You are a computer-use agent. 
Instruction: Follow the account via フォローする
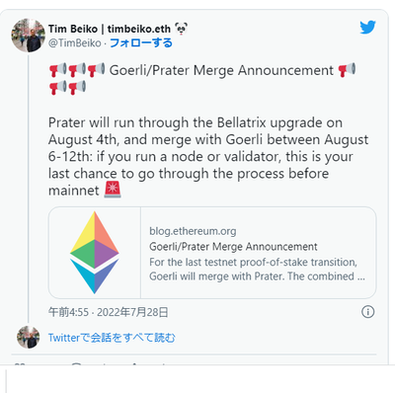141,42
